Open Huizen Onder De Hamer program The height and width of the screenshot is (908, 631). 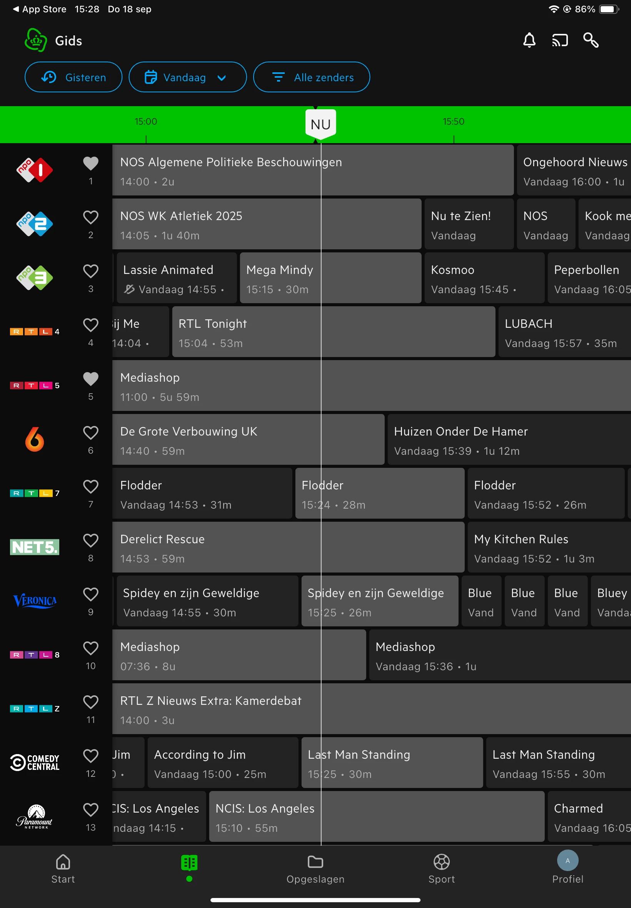pos(509,439)
